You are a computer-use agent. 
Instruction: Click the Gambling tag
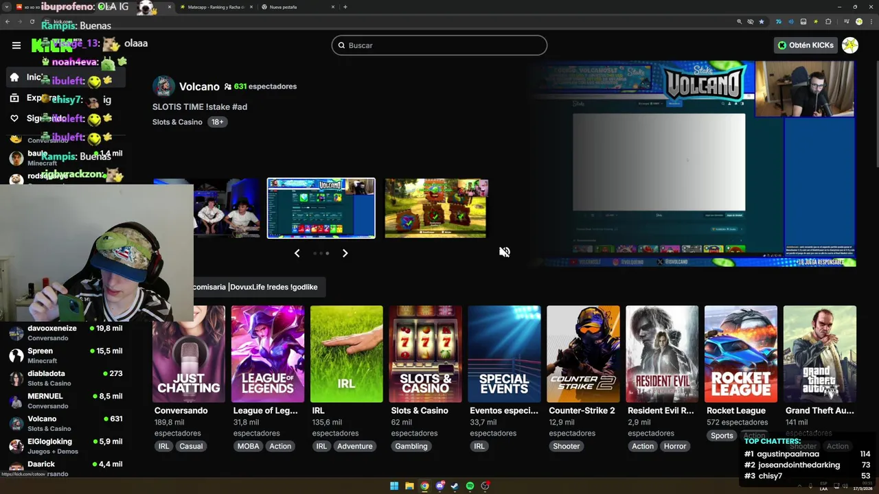point(411,446)
